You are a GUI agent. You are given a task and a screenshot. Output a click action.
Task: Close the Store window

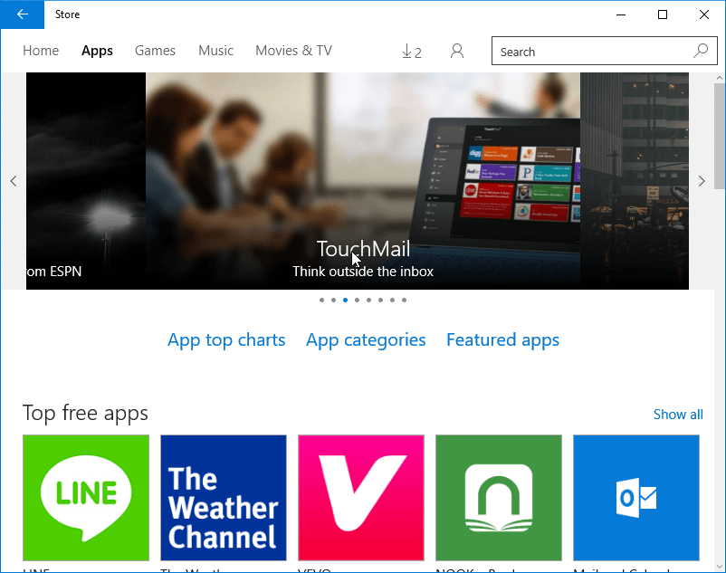(704, 14)
